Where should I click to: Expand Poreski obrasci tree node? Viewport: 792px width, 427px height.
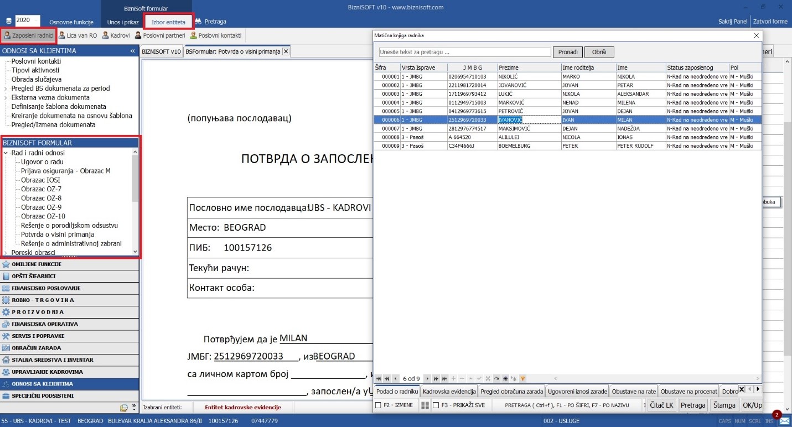pyautogui.click(x=6, y=253)
